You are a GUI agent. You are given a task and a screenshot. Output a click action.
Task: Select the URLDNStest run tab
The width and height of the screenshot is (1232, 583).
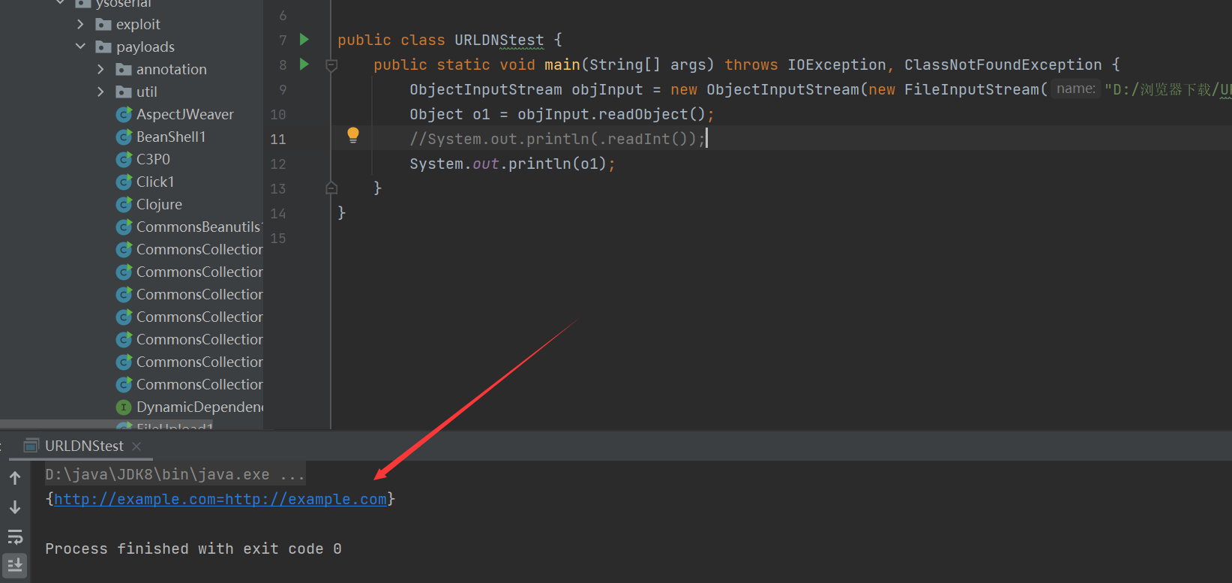(83, 446)
